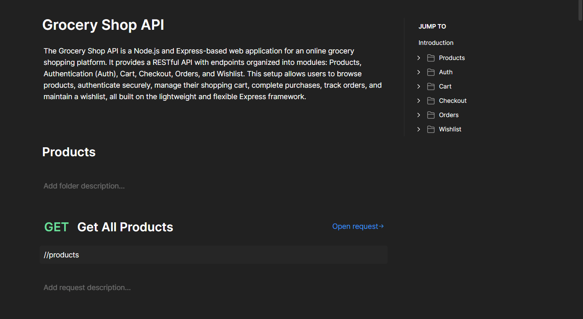Click the //products URL box
This screenshot has height=319, width=583.
coord(214,255)
